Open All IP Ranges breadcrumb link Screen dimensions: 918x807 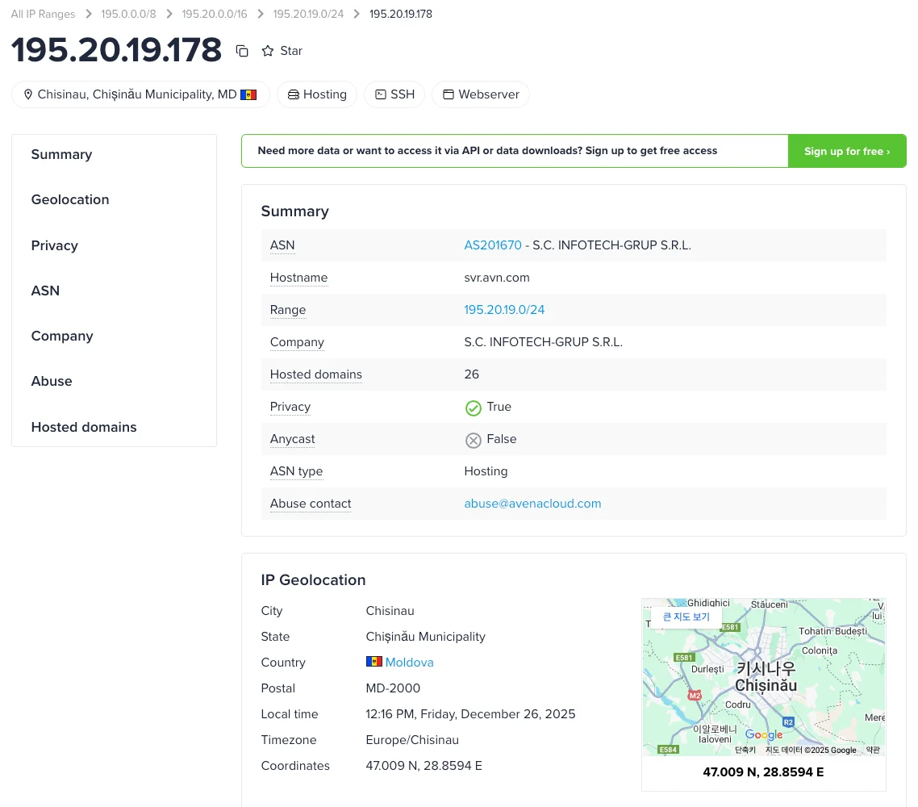pos(43,14)
